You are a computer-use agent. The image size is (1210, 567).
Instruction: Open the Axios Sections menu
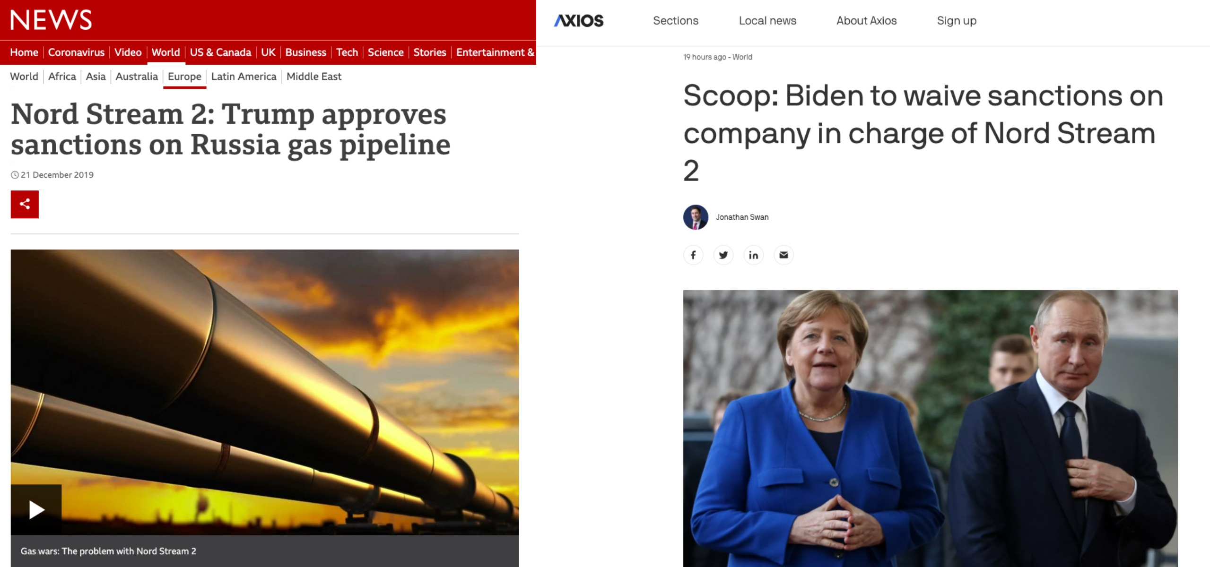click(676, 21)
